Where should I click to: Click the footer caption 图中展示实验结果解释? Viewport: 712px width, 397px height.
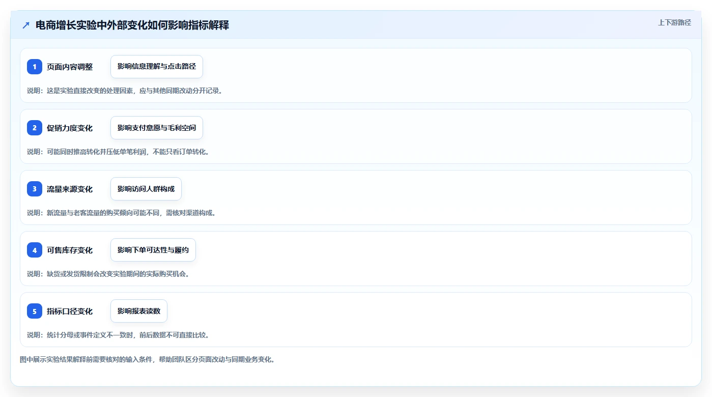click(x=148, y=359)
